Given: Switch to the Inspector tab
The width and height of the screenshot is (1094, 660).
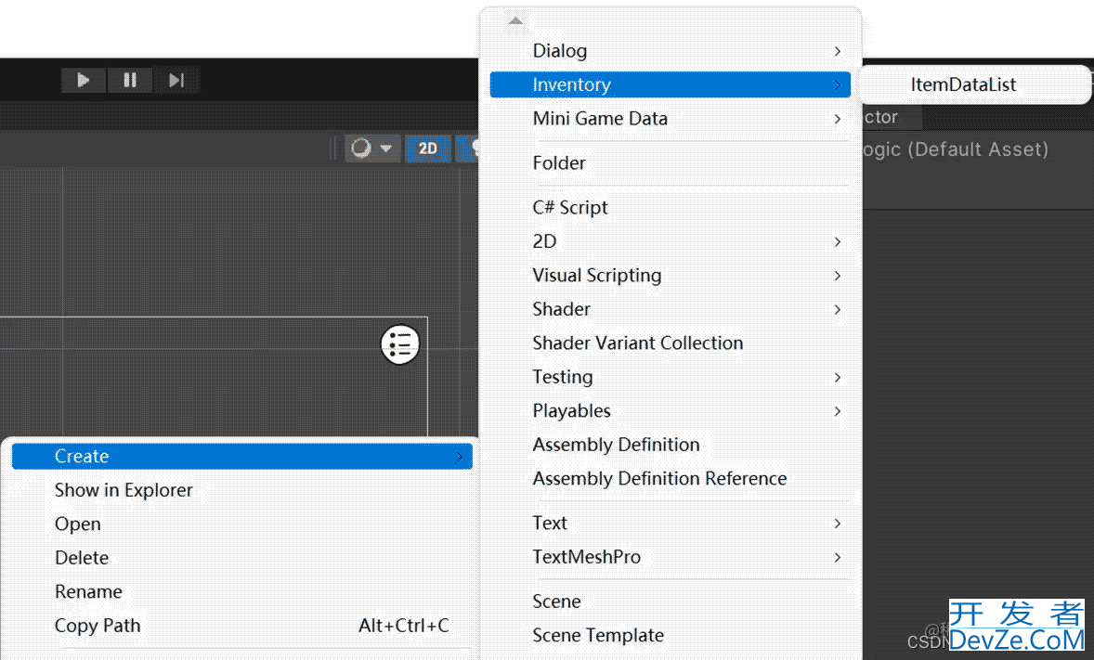Looking at the screenshot, I should 892,117.
